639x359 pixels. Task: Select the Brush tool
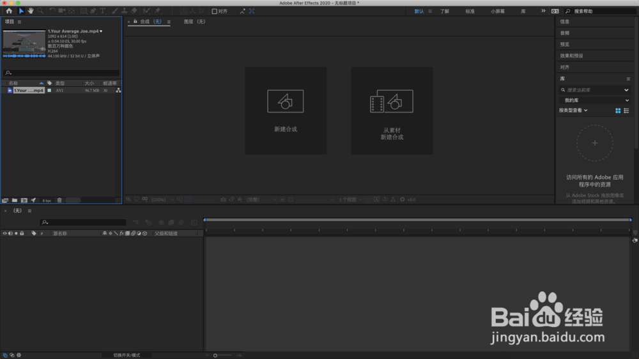click(x=115, y=11)
